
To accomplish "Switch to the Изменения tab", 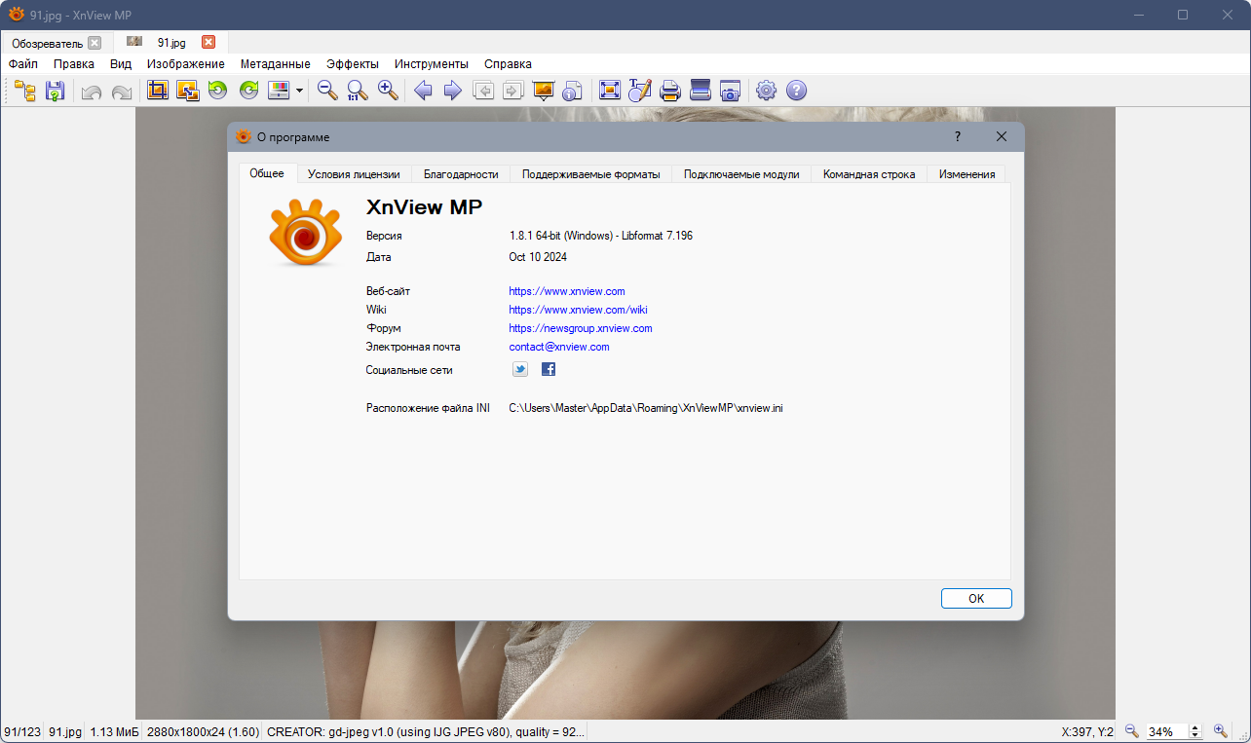I will (x=967, y=174).
